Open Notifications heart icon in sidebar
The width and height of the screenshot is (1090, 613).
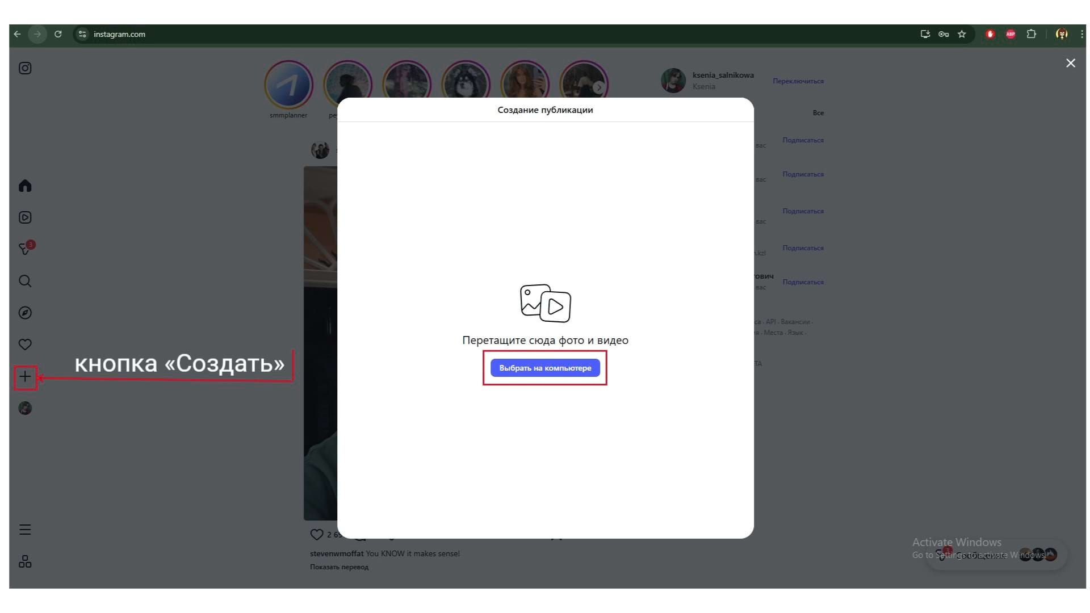pyautogui.click(x=25, y=345)
